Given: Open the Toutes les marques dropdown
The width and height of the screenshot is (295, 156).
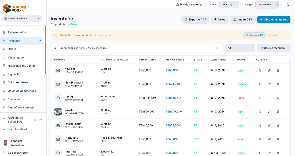Looking at the screenshot, I should point(274,48).
